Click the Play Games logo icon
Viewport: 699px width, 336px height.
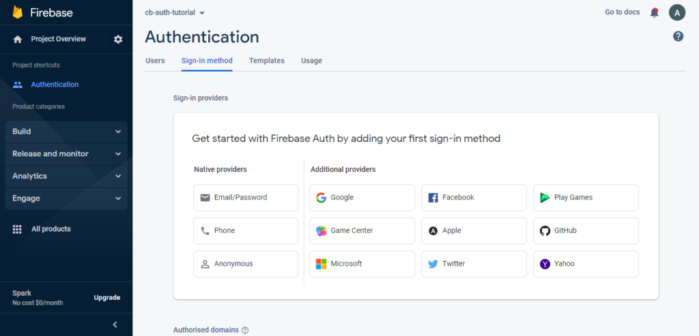[x=545, y=198]
